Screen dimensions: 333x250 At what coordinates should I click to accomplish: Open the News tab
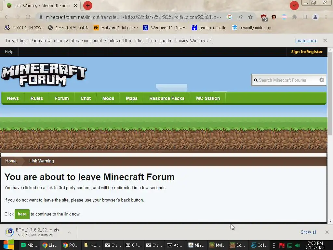pos(13,98)
